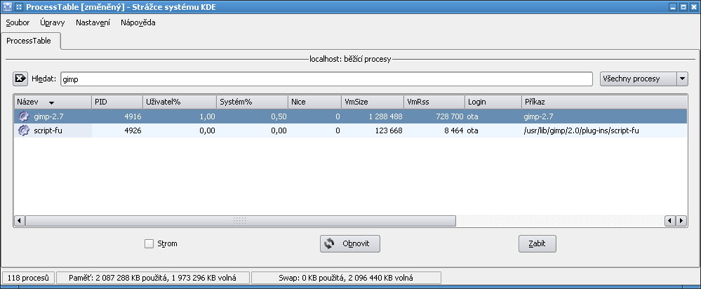Open the Nápověda menu
The image size is (701, 289).
click(x=138, y=22)
